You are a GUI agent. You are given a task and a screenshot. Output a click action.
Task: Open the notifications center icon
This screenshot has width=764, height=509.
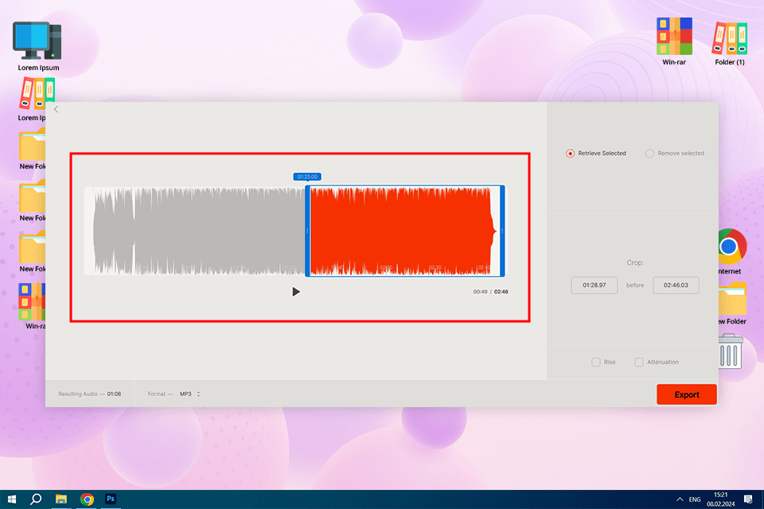point(748,499)
